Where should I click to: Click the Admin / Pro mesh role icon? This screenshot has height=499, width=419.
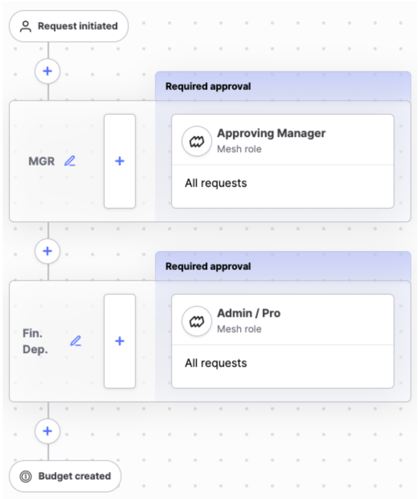[197, 321]
